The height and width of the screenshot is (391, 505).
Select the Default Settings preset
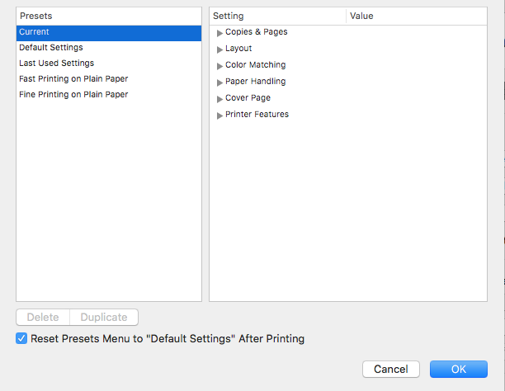point(51,48)
